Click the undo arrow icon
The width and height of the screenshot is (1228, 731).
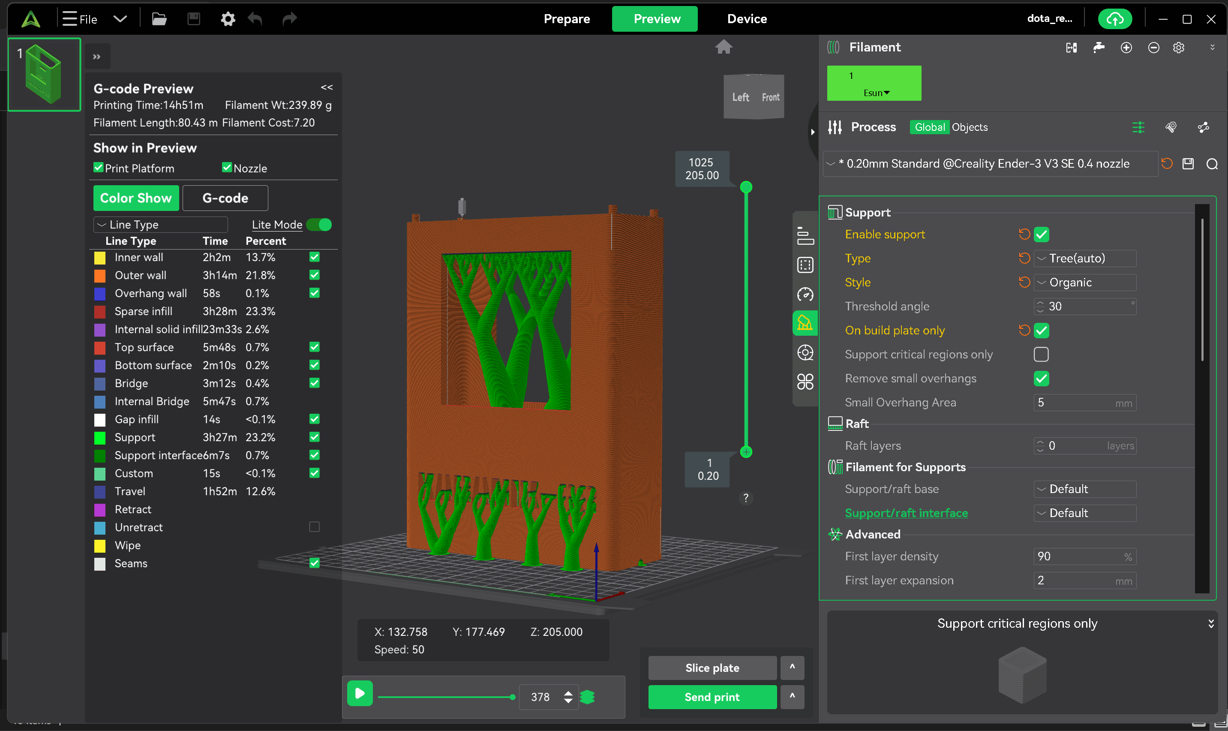[255, 19]
